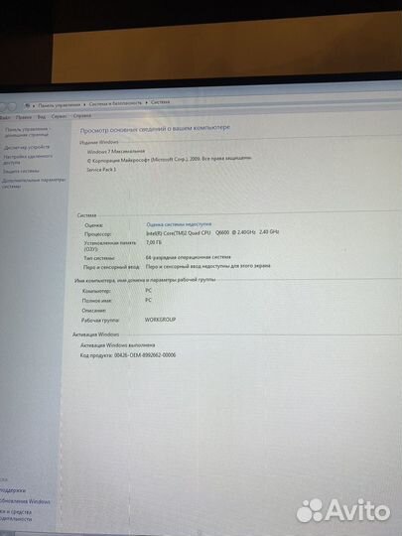This screenshot has height=536, width=402.
Task: Click the 'Оценка системы недоступна' link
Action: 179,224
